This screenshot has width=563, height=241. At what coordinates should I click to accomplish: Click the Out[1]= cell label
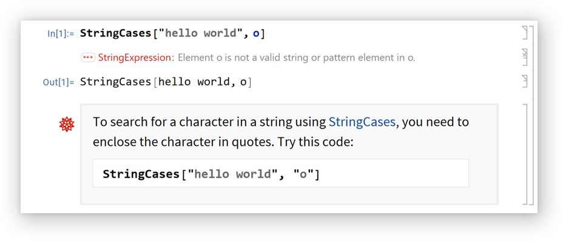(58, 82)
